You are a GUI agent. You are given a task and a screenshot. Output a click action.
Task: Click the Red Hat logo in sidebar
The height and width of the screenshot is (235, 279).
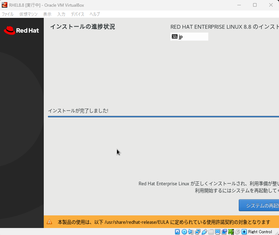click(x=21, y=30)
